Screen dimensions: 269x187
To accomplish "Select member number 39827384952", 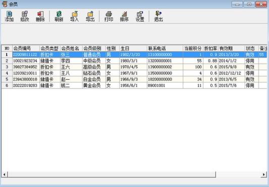I will pos(26,67).
